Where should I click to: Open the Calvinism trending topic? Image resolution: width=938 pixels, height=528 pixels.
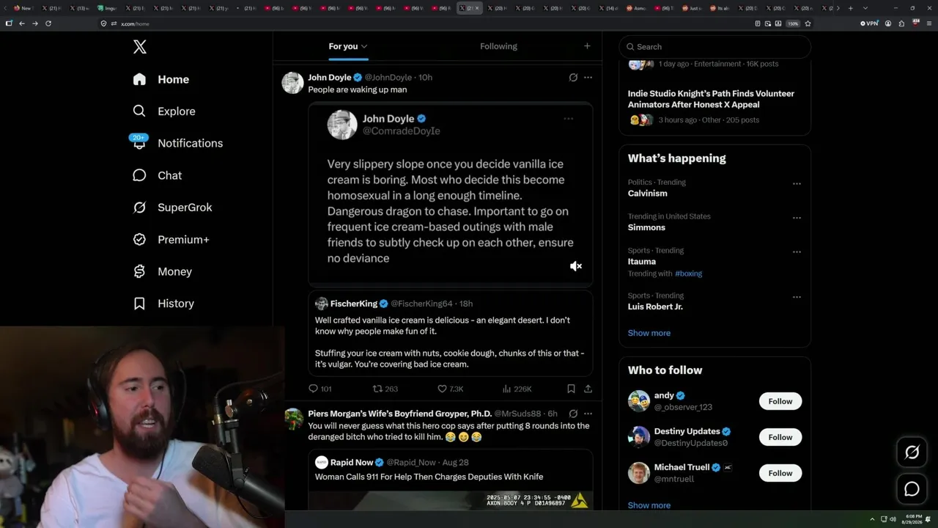(x=647, y=194)
